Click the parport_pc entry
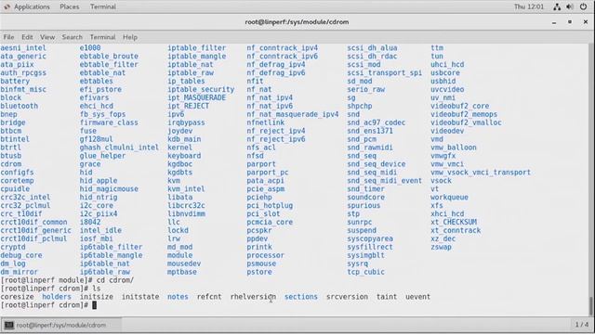Viewport: 595px width, 334px height. [268, 173]
